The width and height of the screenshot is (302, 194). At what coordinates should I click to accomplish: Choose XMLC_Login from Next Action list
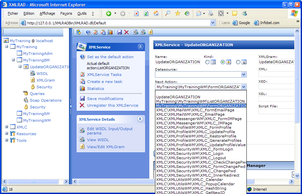190,154
